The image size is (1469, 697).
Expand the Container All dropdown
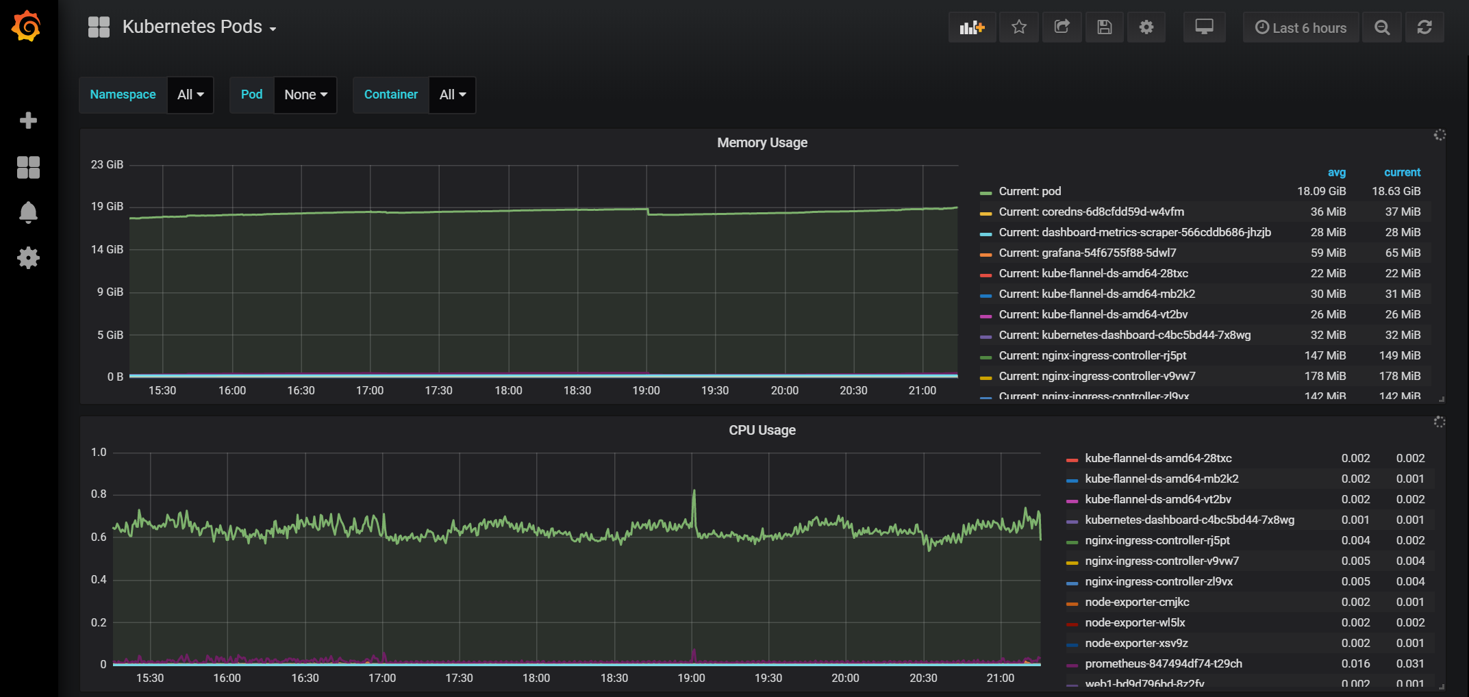point(452,94)
